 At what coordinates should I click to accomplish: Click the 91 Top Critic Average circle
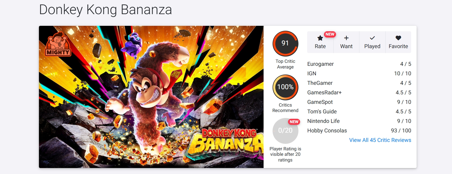(x=285, y=43)
